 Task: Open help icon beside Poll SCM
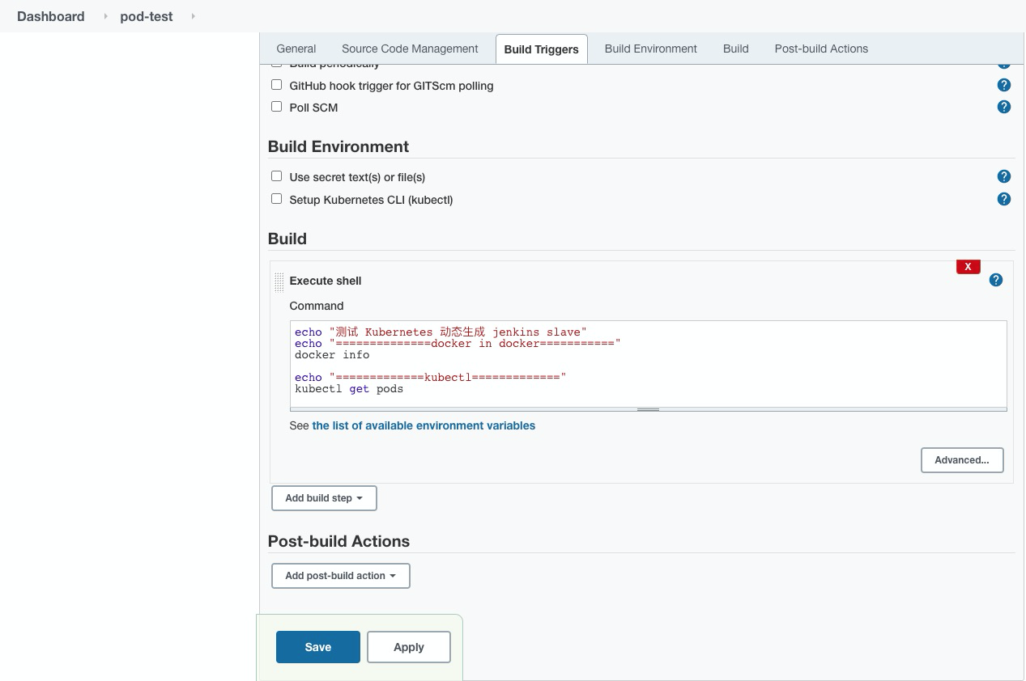tap(1003, 107)
